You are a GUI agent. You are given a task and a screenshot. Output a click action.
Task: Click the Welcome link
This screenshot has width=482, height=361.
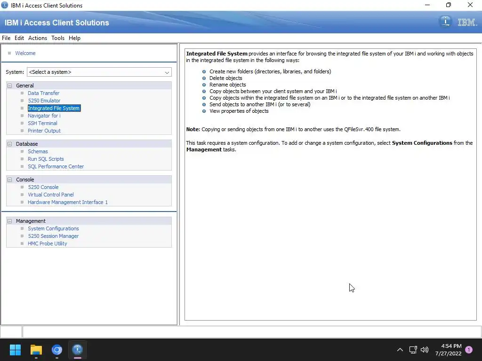[25, 53]
